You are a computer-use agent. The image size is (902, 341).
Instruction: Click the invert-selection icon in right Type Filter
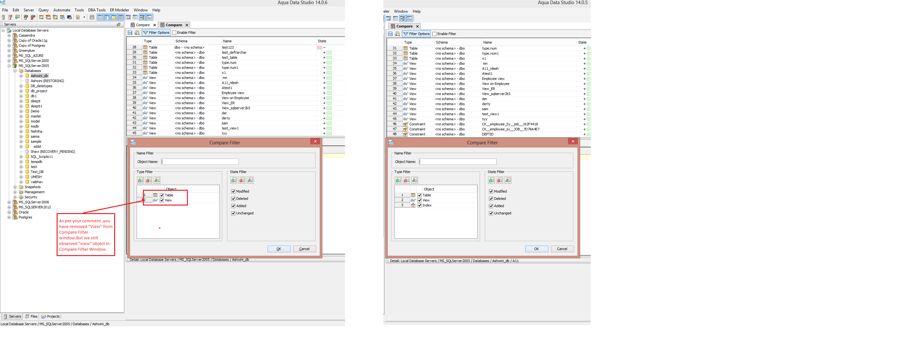pos(415,180)
